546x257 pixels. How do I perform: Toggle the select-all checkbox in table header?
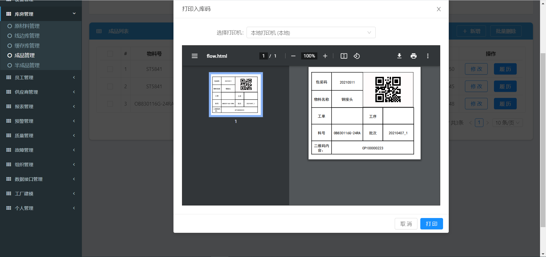110,54
